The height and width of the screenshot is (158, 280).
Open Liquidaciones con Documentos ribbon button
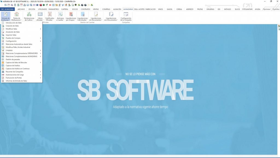[111, 16]
